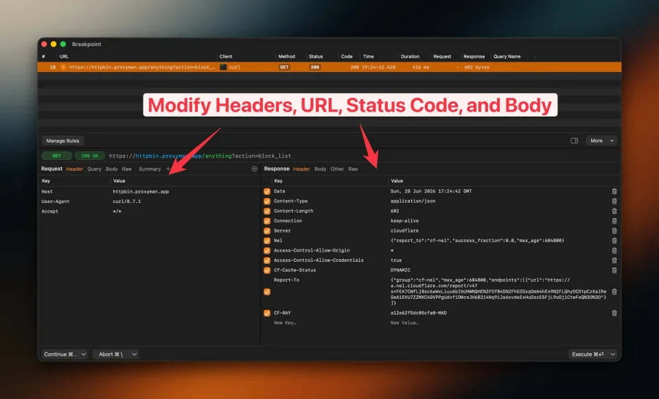Toggle the Connection header checkbox

pyautogui.click(x=267, y=221)
